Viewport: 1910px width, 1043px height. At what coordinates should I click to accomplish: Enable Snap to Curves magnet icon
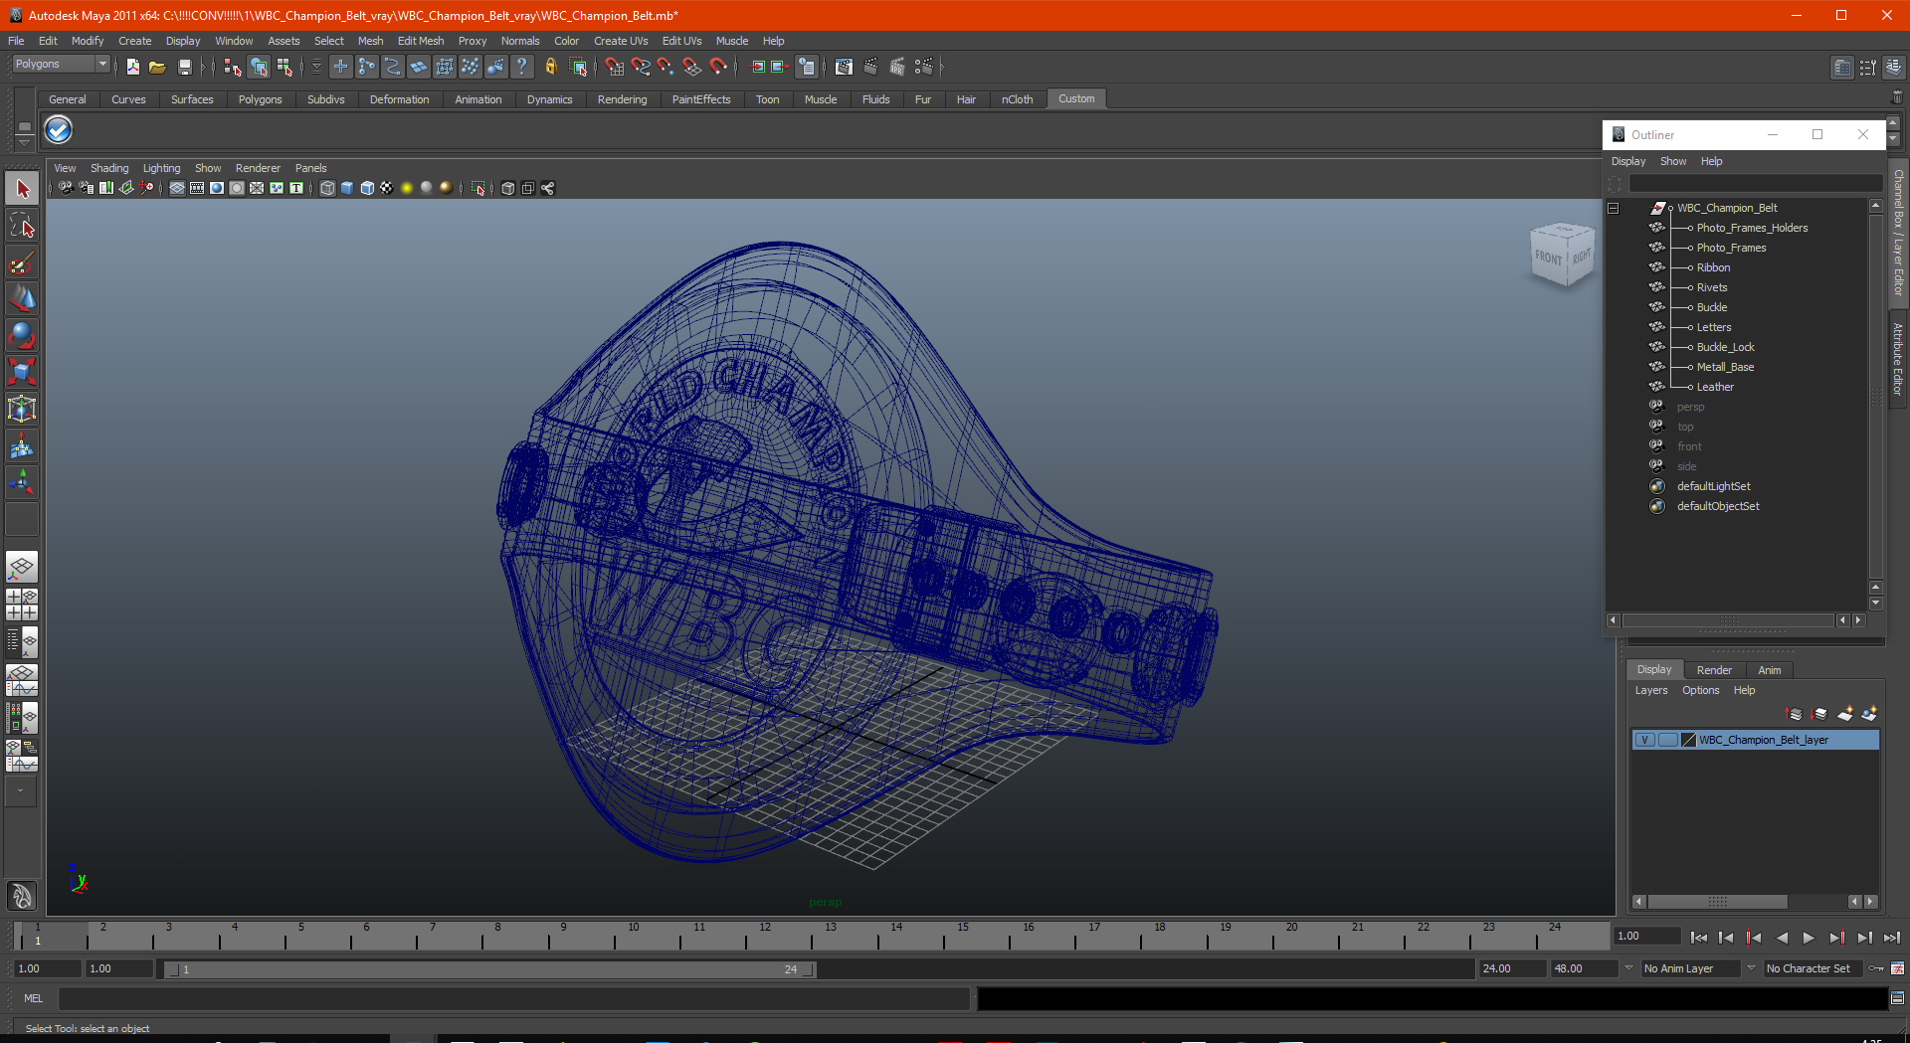pyautogui.click(x=641, y=67)
